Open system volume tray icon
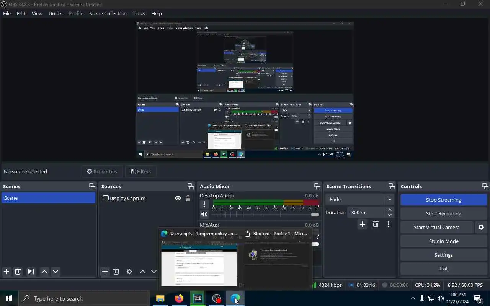The height and width of the screenshot is (306, 490). tap(441, 298)
